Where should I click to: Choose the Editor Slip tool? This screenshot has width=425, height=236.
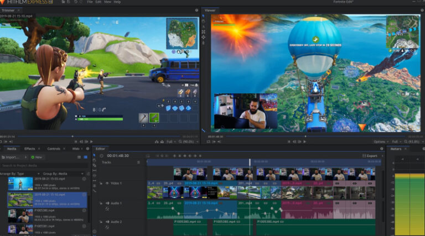tap(94, 170)
